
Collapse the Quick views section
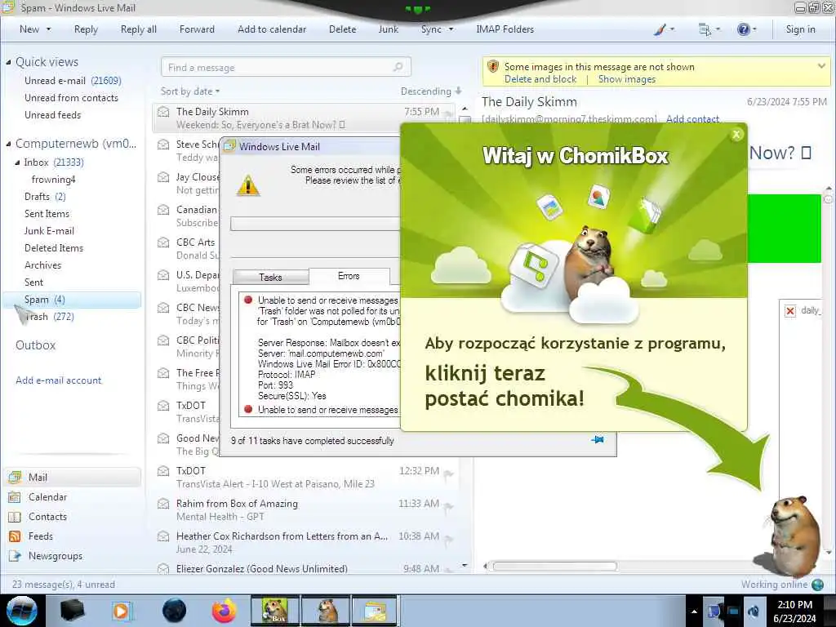click(x=8, y=62)
